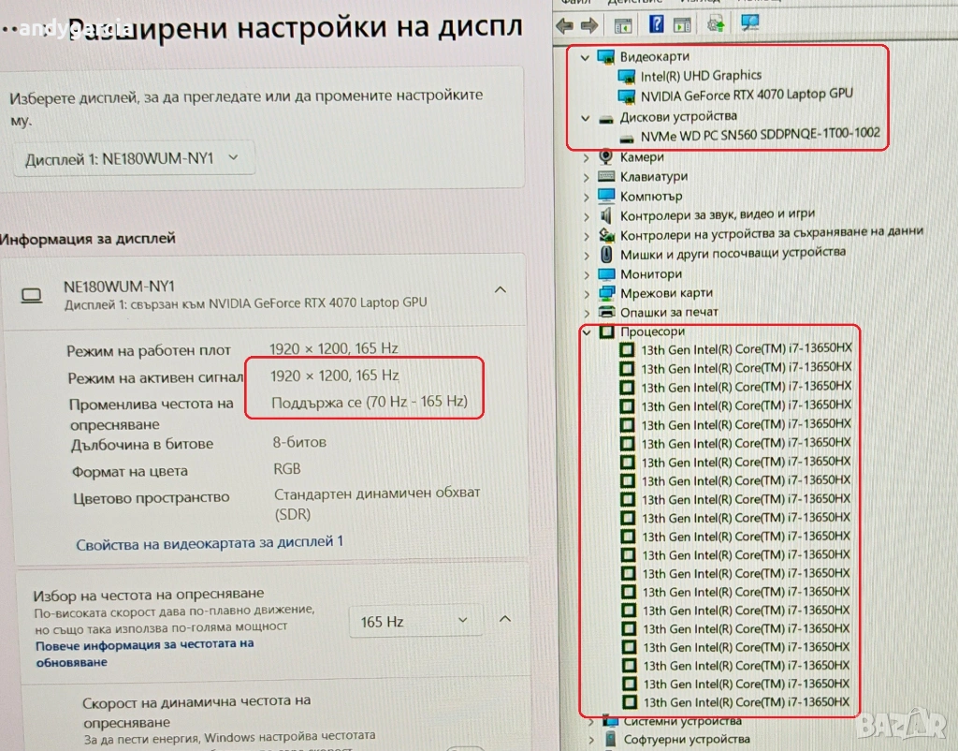Screen dimensions: 958x751
Task: Click the blue Help question mark icon
Action: coord(656,24)
